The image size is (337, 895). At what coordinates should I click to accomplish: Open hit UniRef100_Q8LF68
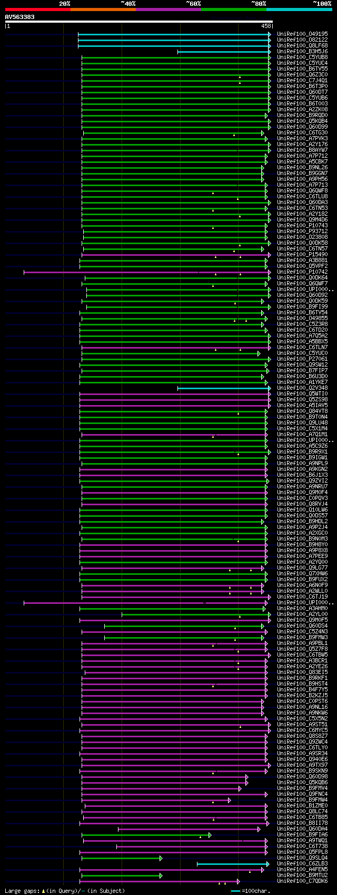tap(302, 45)
